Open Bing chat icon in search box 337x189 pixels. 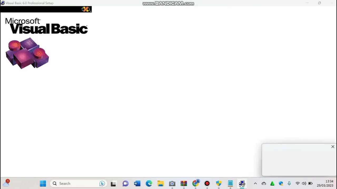coord(102,183)
